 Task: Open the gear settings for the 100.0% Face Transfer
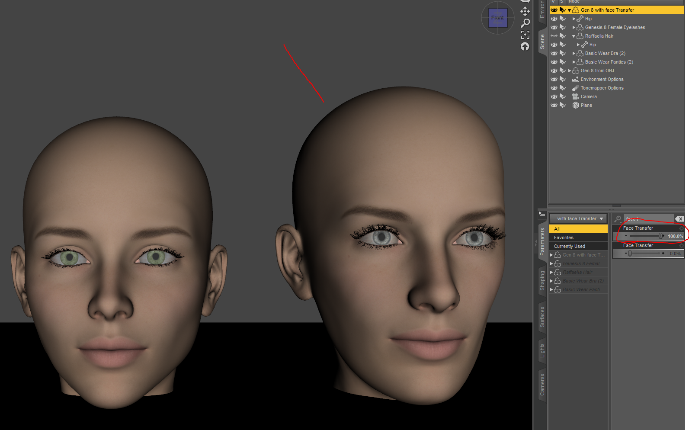pyautogui.click(x=682, y=228)
